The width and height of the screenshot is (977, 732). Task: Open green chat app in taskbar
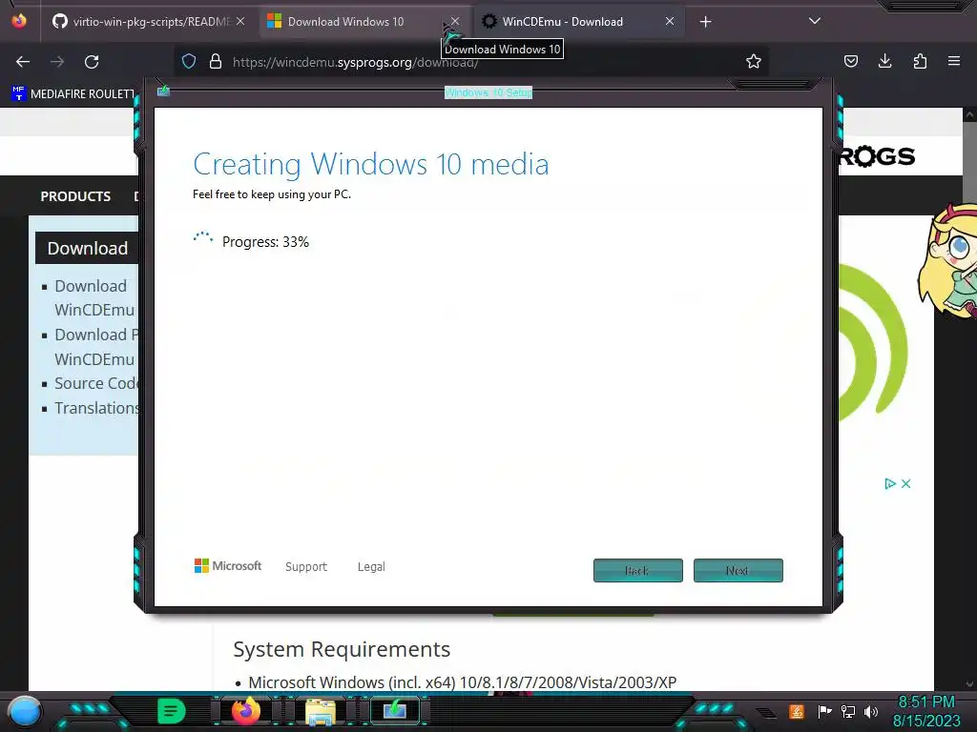click(x=172, y=711)
